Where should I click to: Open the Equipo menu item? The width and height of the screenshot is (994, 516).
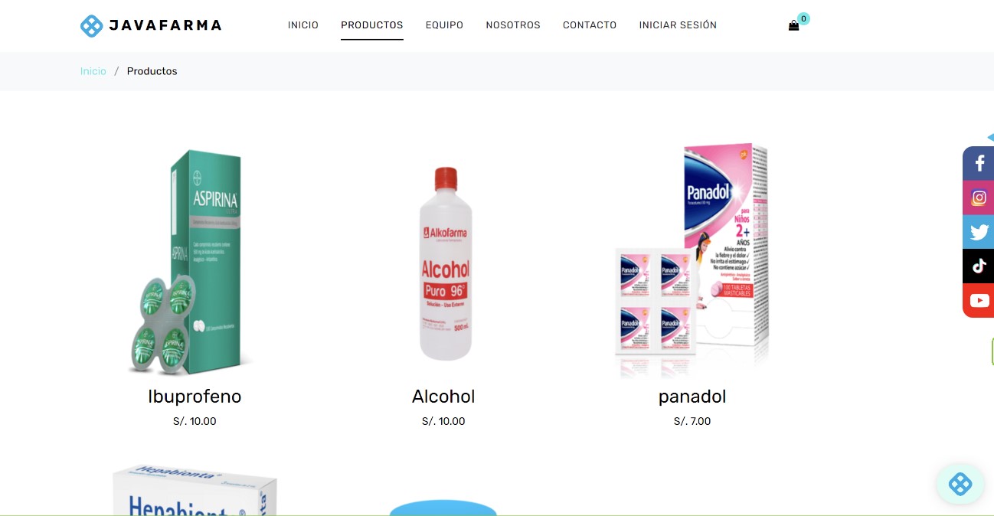coord(444,25)
